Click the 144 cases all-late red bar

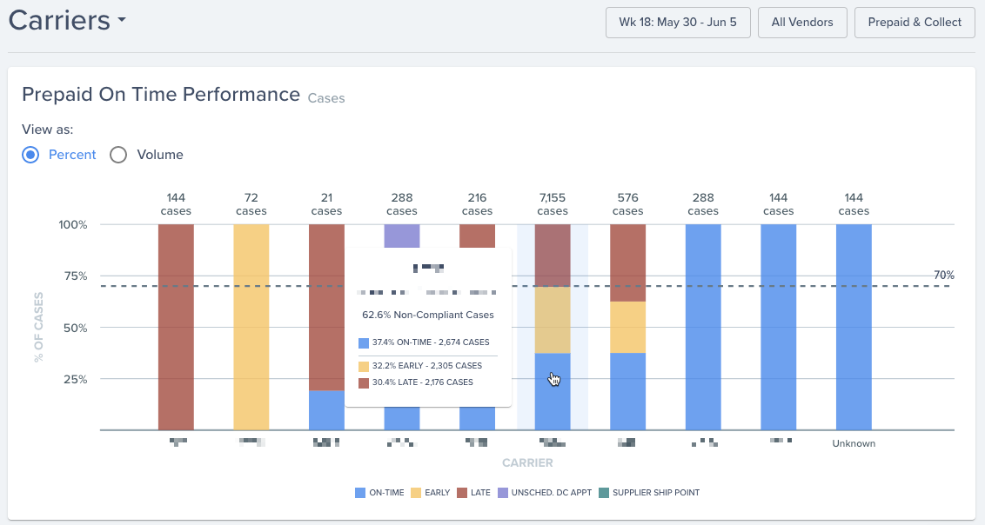tap(176, 327)
